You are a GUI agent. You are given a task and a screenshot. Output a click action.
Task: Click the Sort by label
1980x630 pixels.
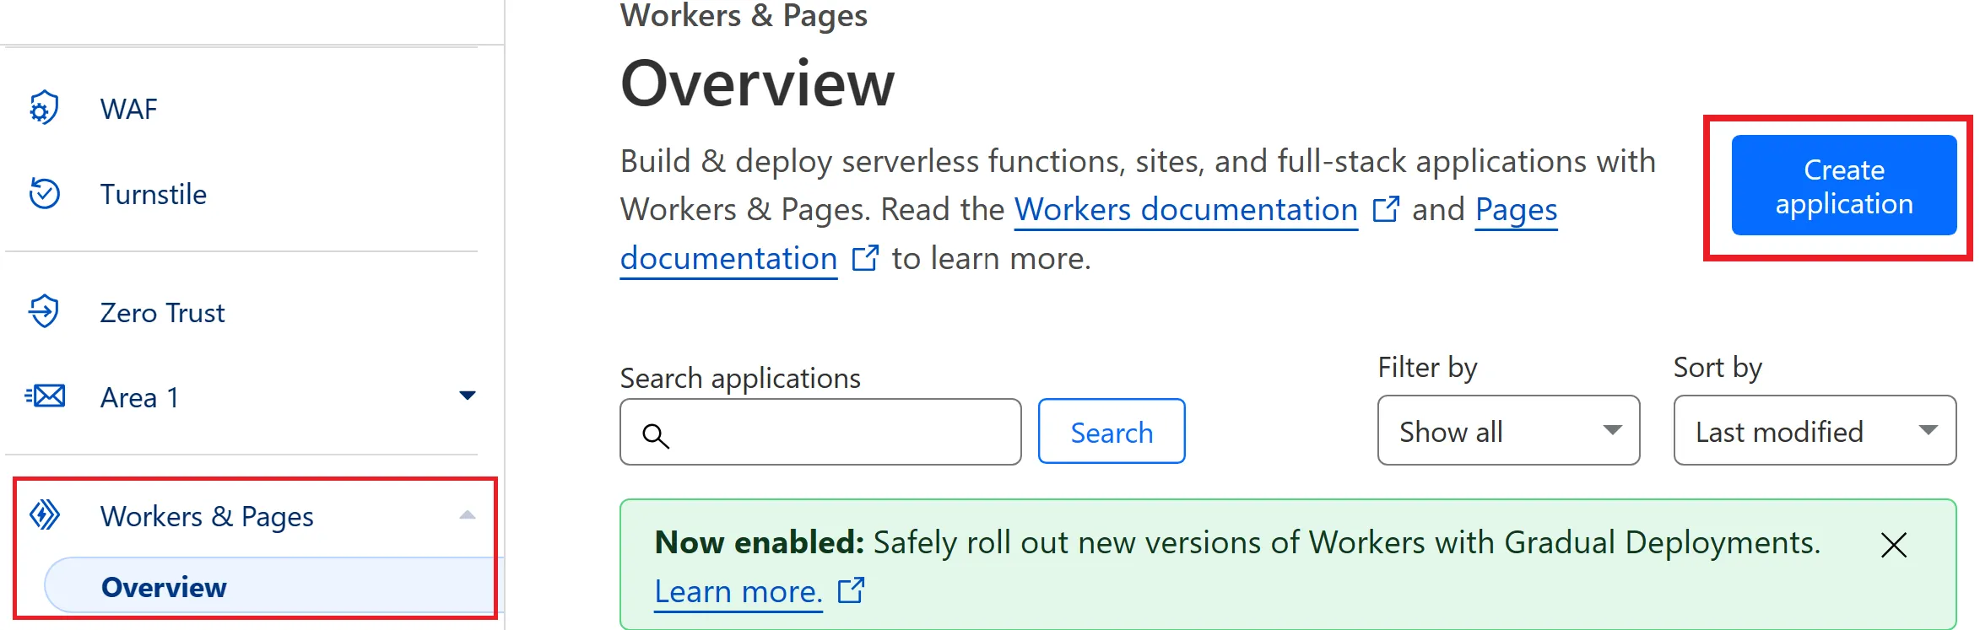pos(1718,367)
